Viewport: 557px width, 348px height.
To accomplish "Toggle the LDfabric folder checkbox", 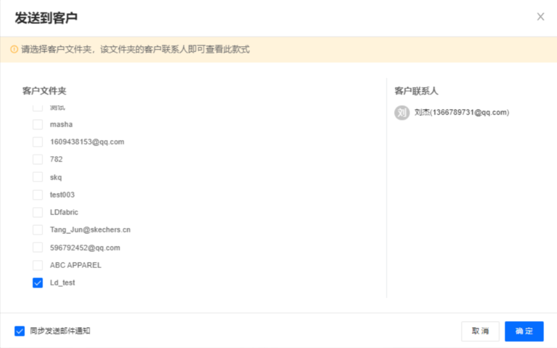I will click(x=37, y=212).
